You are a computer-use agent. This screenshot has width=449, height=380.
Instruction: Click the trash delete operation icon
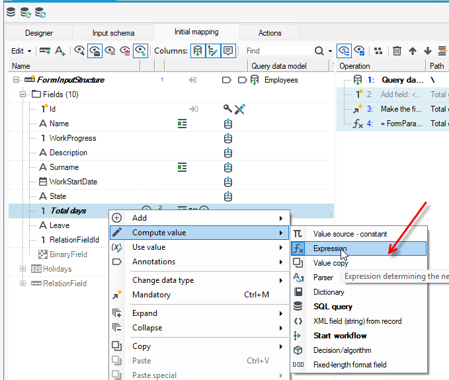(397, 51)
